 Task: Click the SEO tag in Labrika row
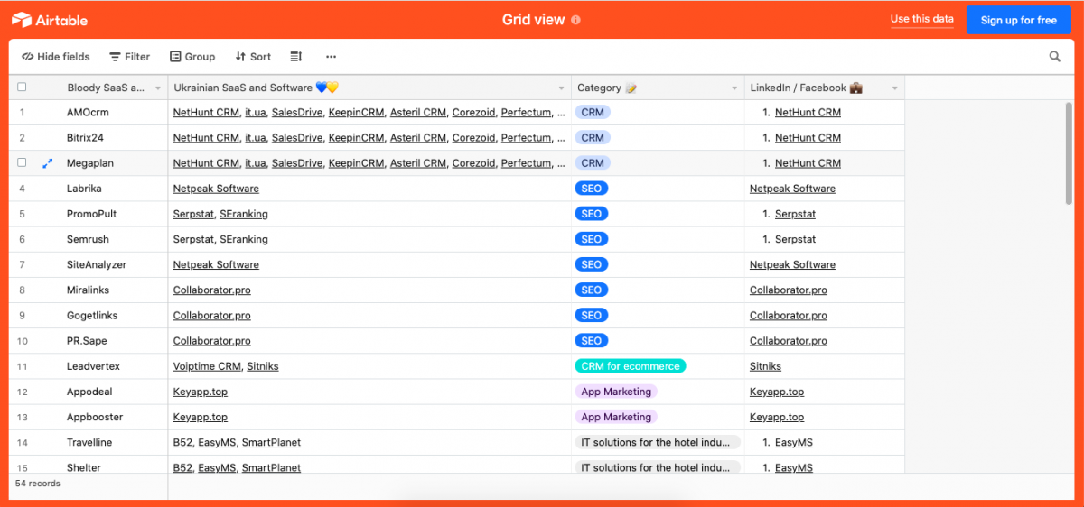click(592, 189)
